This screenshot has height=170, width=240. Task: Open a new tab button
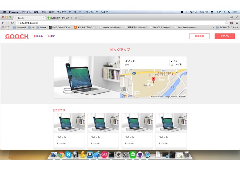coord(81,18)
